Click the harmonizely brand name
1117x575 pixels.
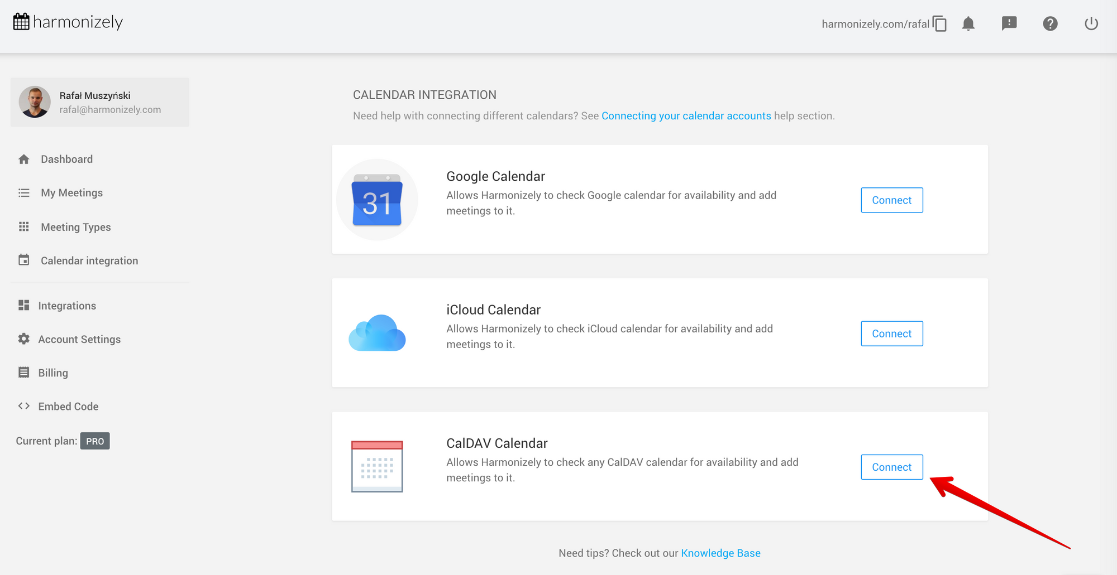point(78,22)
